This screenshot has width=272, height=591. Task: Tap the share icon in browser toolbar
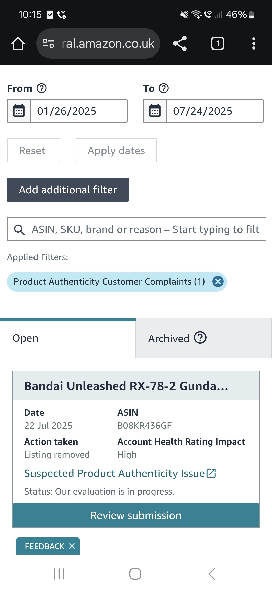[180, 43]
